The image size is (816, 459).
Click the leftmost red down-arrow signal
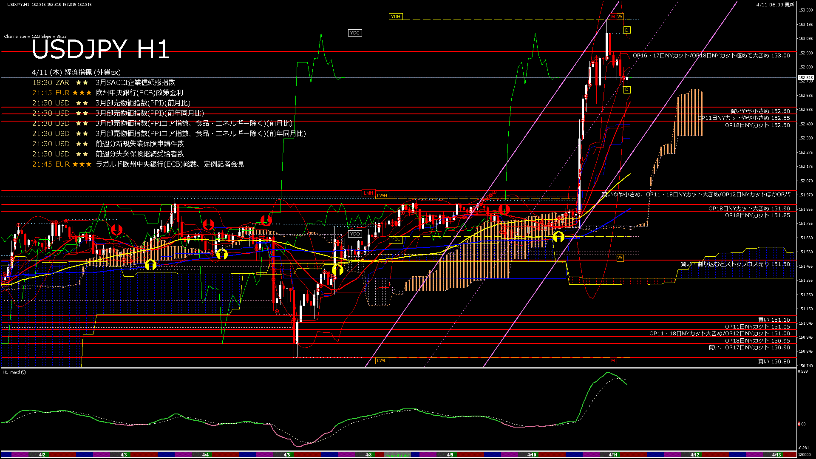coord(116,230)
